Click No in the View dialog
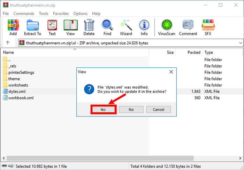The width and height of the screenshot is (244, 170). point(131,110)
